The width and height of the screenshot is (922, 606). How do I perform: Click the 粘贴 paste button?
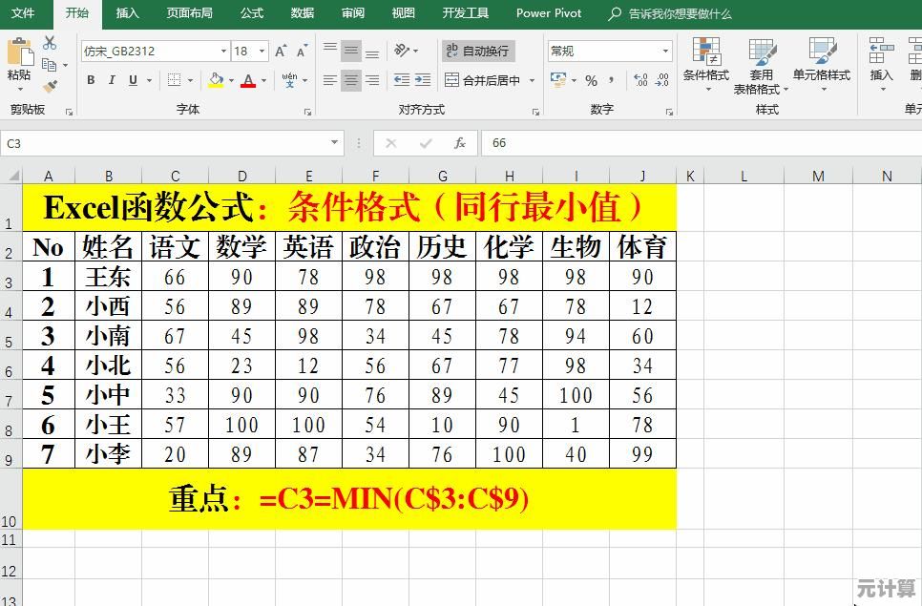click(19, 62)
